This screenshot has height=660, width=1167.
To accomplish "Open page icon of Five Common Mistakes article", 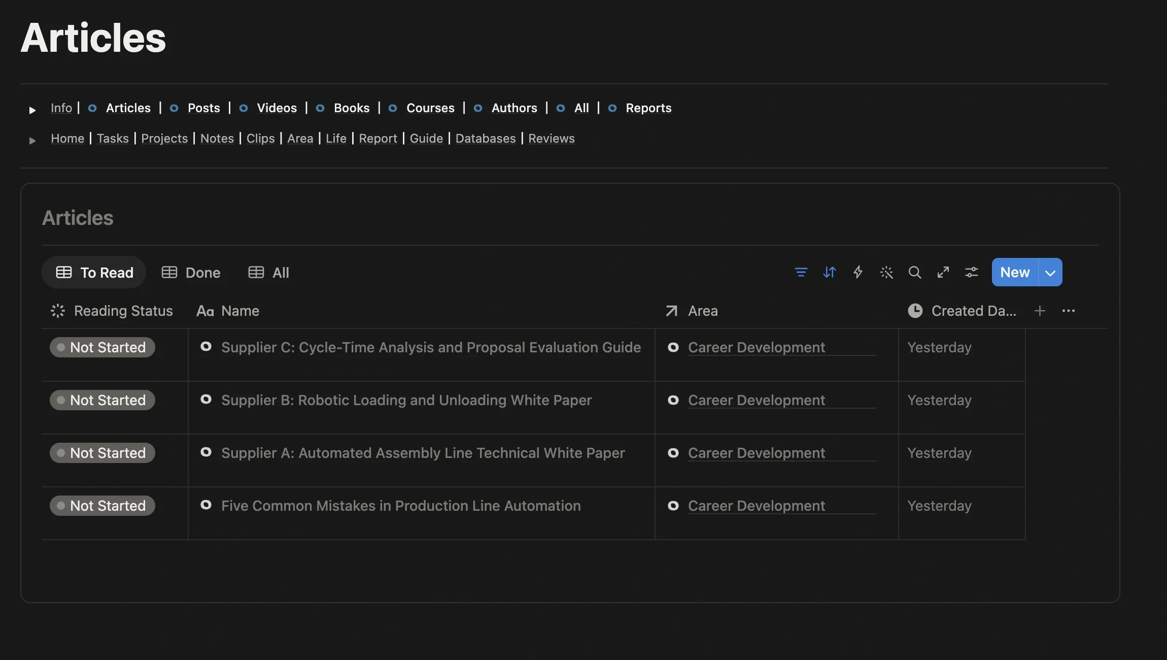I will pos(206,505).
